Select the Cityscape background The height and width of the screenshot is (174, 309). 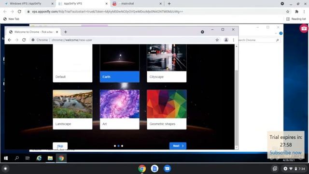tap(167, 63)
